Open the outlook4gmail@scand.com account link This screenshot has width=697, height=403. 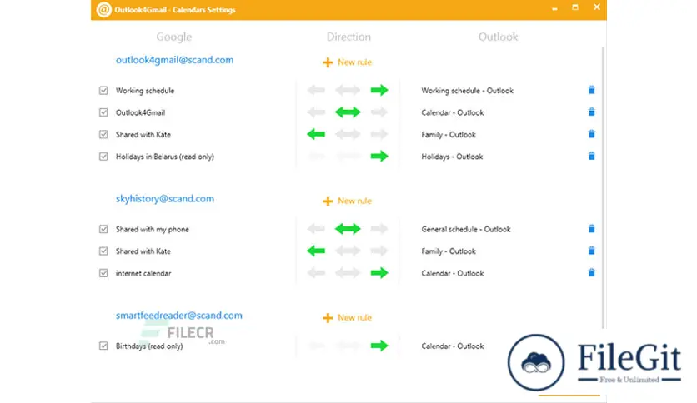[175, 60]
